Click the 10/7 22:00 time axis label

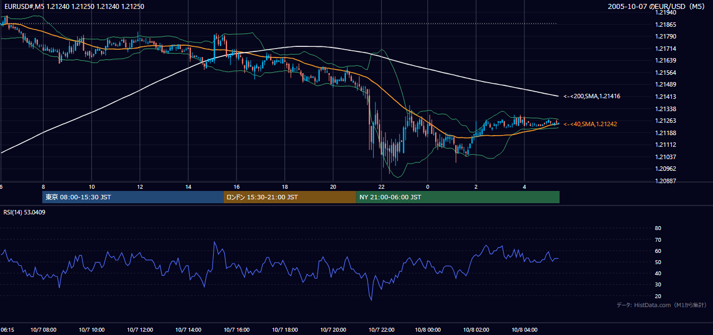(380, 329)
